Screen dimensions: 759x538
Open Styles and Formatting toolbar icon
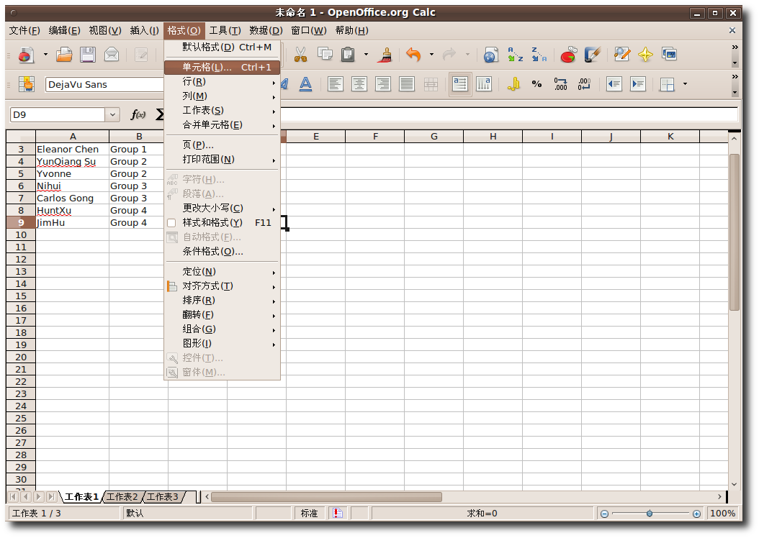(x=26, y=84)
